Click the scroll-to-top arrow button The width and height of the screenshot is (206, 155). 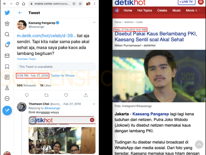pyautogui.click(x=199, y=144)
